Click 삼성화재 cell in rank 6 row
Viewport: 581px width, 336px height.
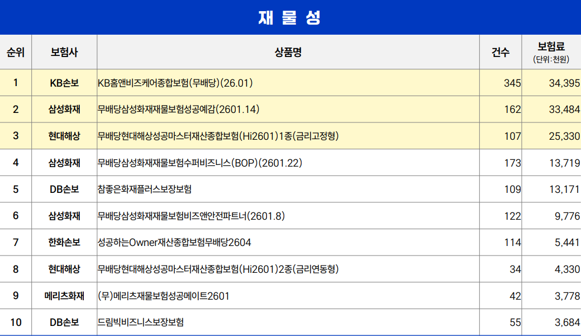64,216
